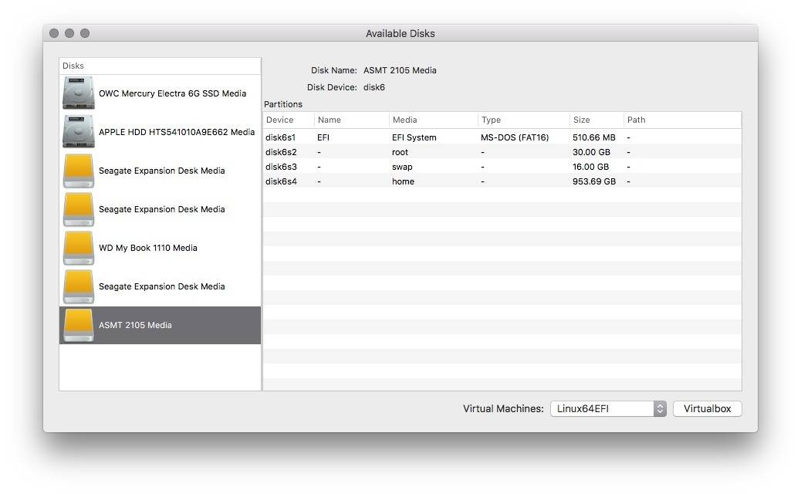Select ASMT 2105 Media in disk list

[160, 326]
